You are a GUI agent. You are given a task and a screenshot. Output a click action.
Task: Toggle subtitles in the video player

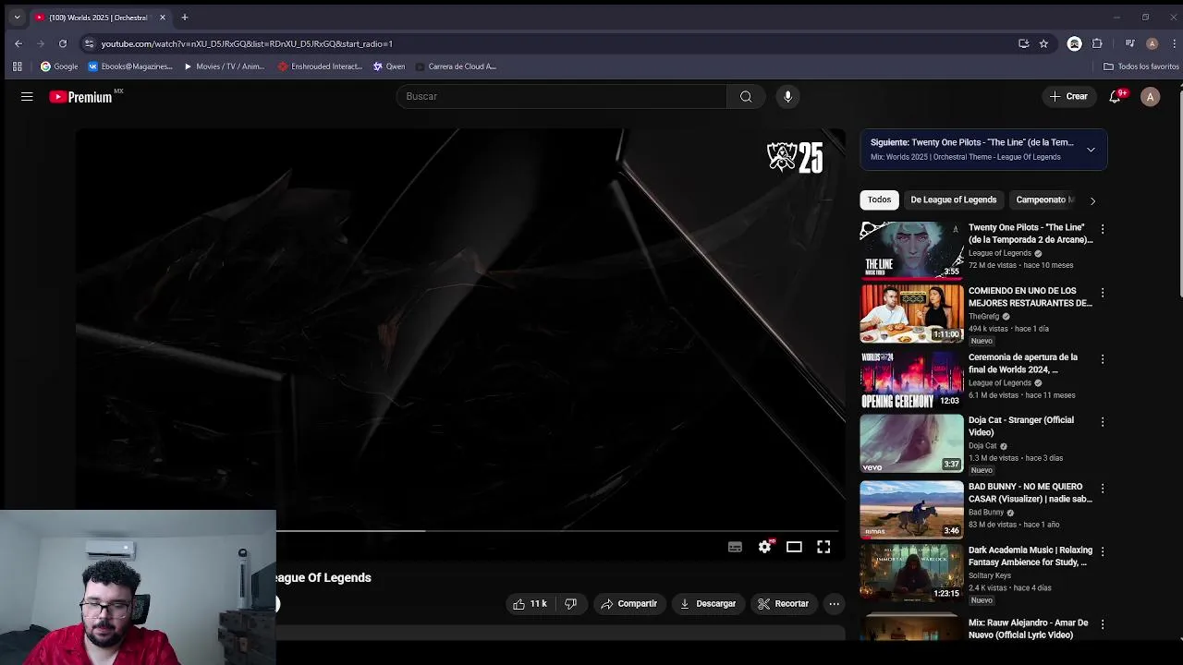735,547
